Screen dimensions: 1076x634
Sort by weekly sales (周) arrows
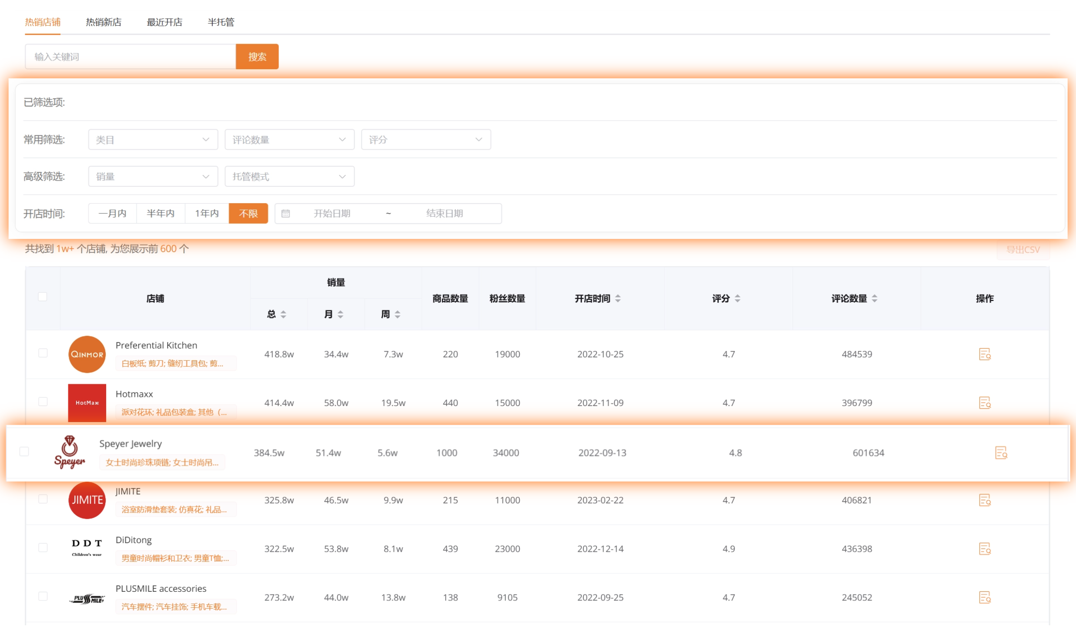(x=397, y=315)
